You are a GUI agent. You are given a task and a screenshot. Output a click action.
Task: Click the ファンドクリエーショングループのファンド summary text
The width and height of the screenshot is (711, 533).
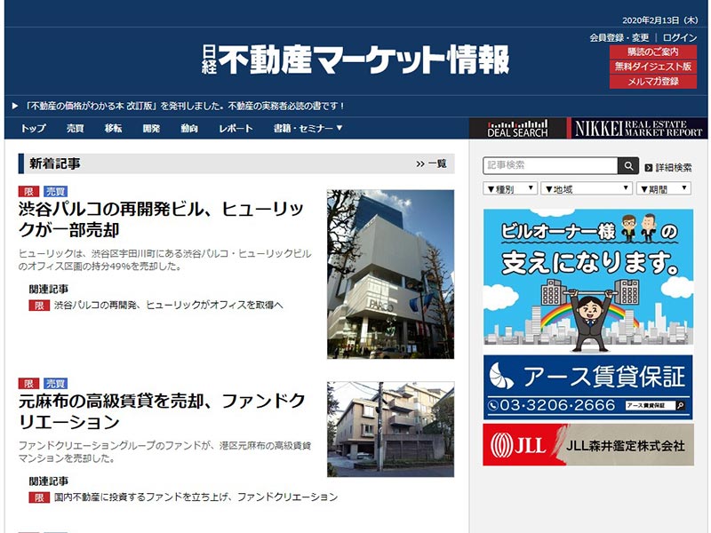164,452
